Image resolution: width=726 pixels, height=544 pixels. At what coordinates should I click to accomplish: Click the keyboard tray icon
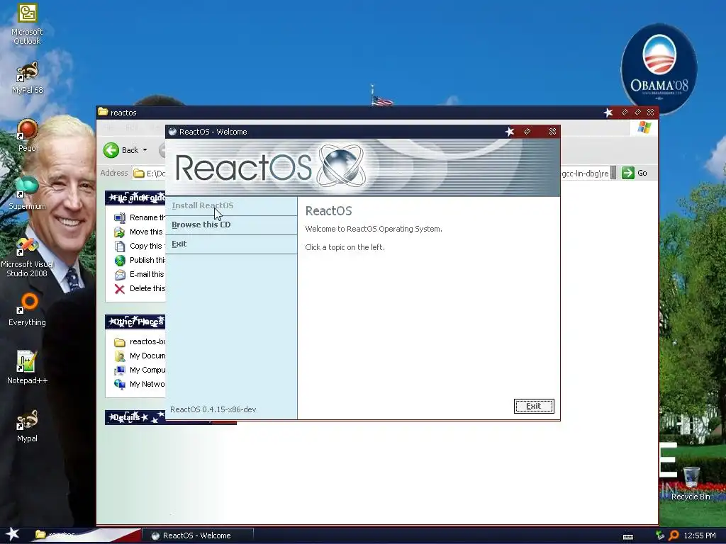pos(628,537)
